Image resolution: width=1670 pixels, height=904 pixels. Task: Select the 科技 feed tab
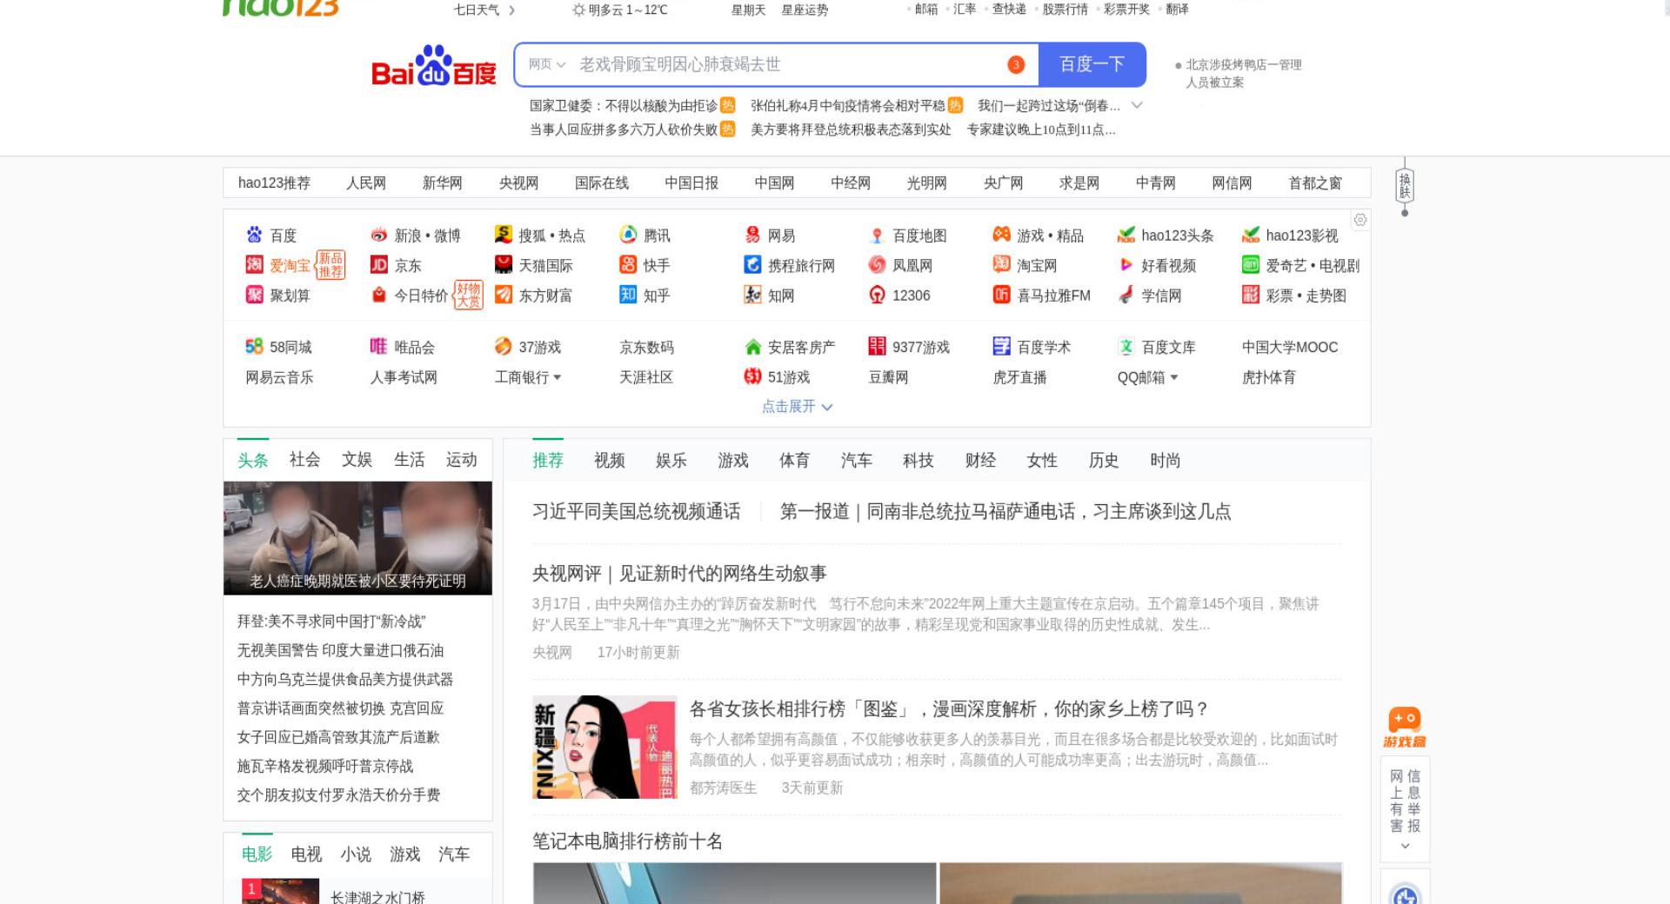(918, 461)
